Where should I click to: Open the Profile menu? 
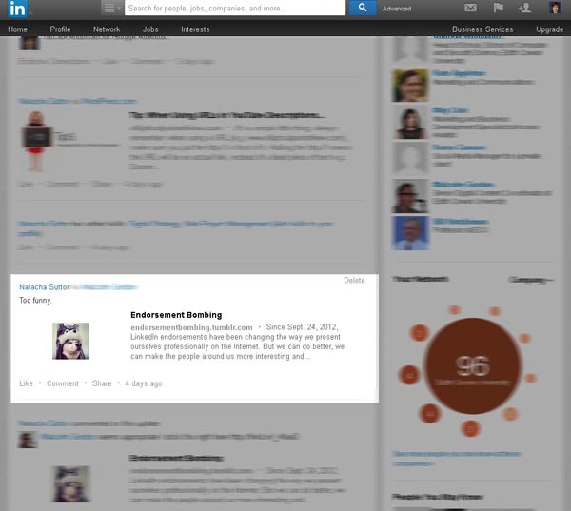click(60, 29)
